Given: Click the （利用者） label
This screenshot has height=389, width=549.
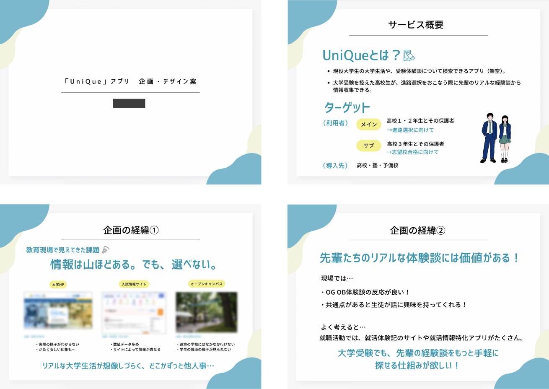Looking at the screenshot, I should click(x=336, y=123).
